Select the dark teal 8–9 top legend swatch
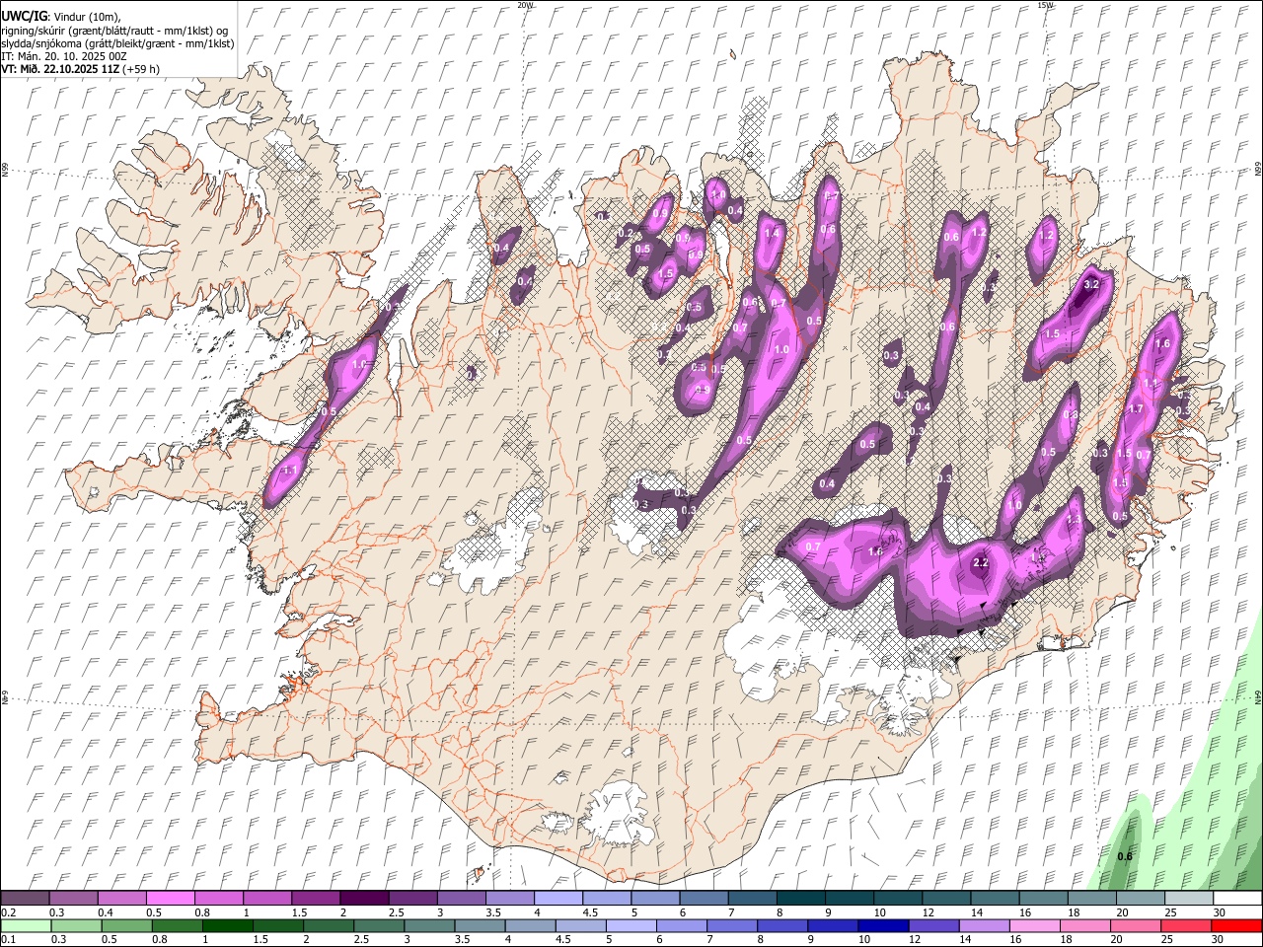 pos(801,899)
